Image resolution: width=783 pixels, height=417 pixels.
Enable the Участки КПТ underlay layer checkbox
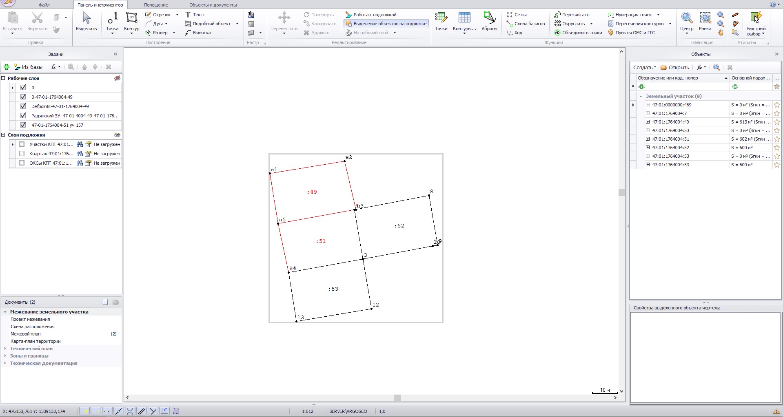(x=22, y=144)
